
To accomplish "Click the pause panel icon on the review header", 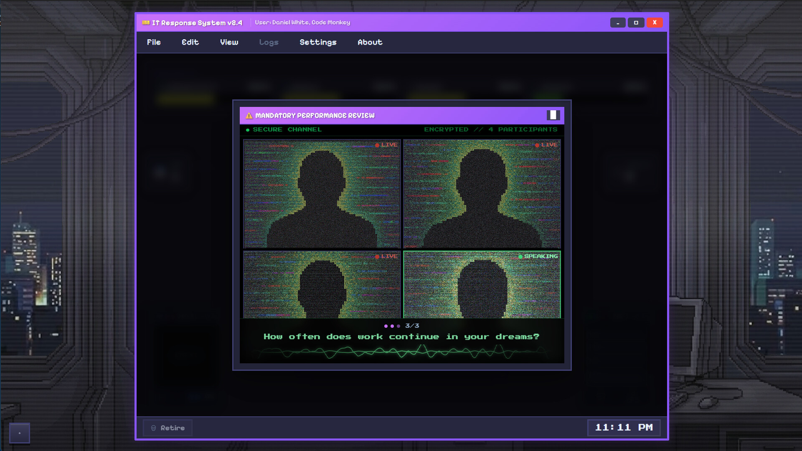I will point(554,115).
